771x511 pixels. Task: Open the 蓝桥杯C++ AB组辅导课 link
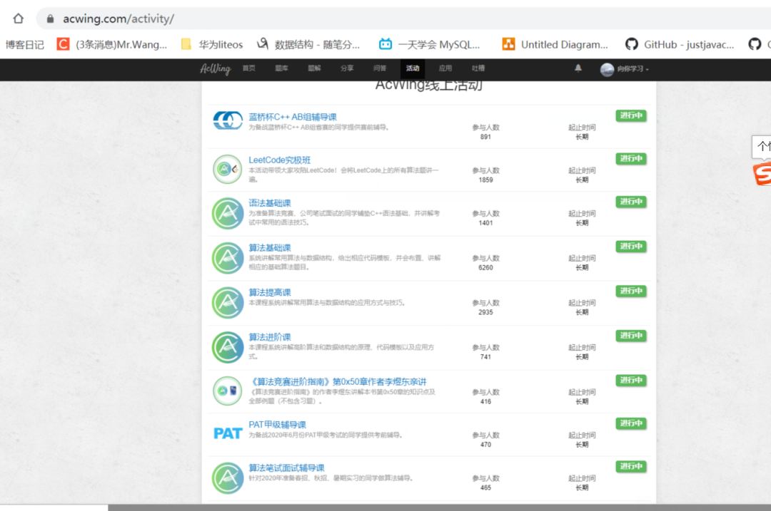pos(293,117)
